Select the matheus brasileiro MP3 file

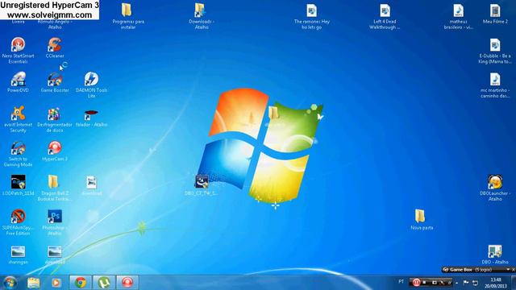click(x=459, y=16)
